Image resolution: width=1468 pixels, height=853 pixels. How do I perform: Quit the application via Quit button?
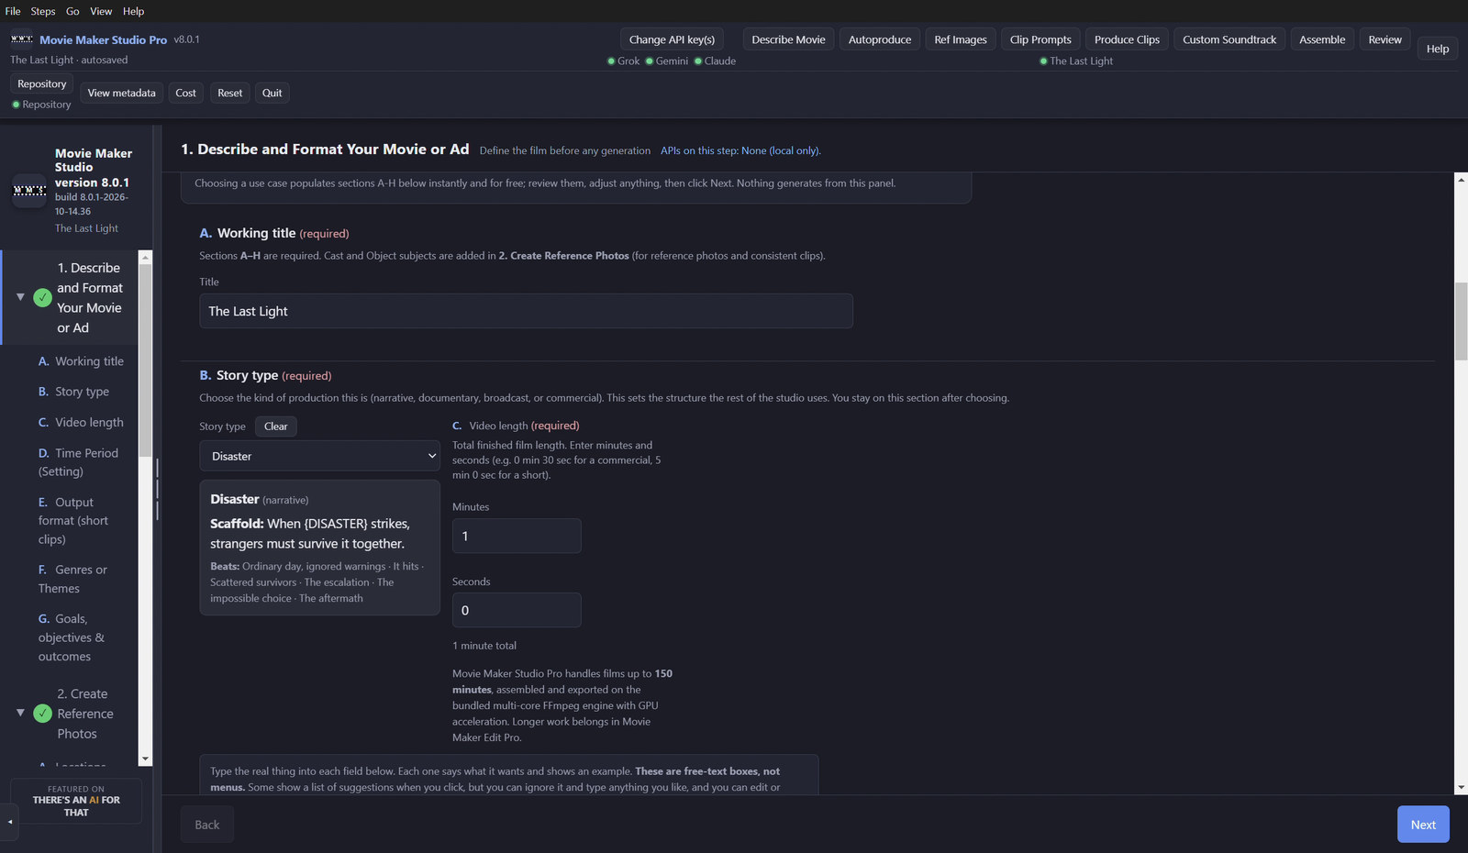[272, 93]
